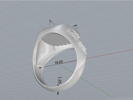This screenshot has height=100, width=133.
Task: Select the 1.25 thickness dimension label
Action: point(60,80)
